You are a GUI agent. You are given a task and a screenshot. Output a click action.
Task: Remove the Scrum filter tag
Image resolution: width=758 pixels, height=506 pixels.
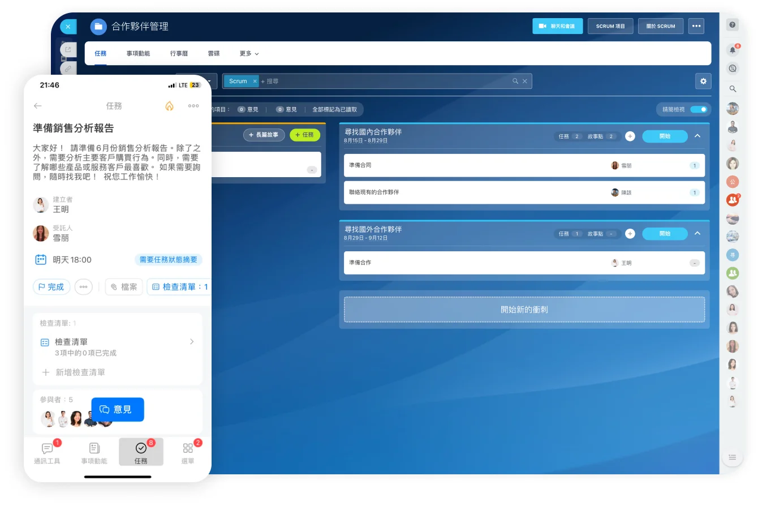click(x=255, y=81)
